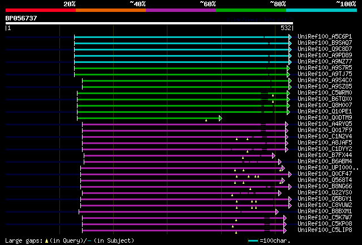362x245 pixels.
Task: Click the '(in Subject)' legend text
Action: pos(114,241)
